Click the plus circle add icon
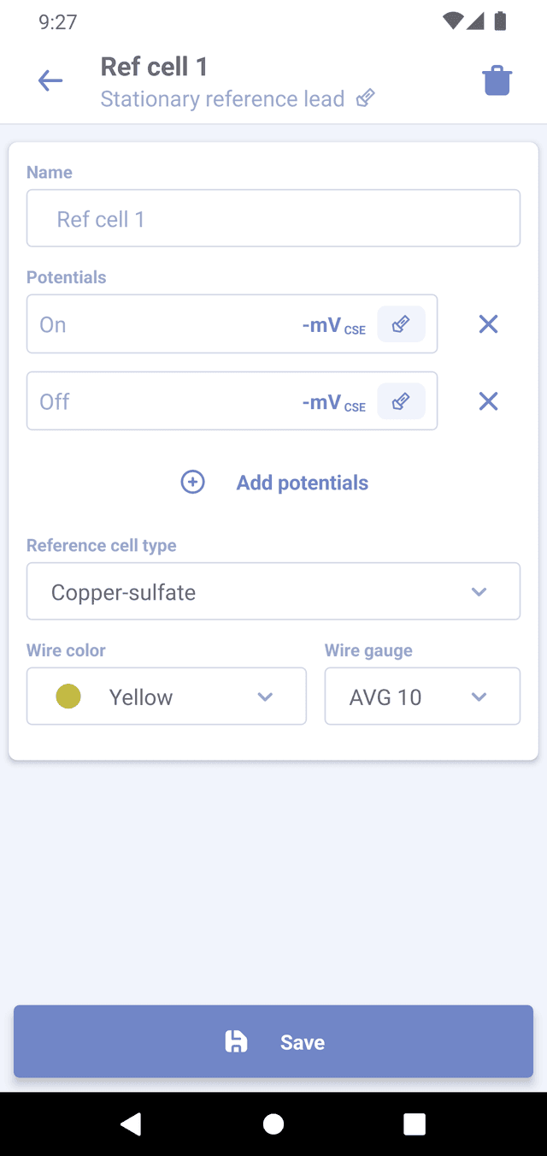The width and height of the screenshot is (547, 1156). pos(193,483)
